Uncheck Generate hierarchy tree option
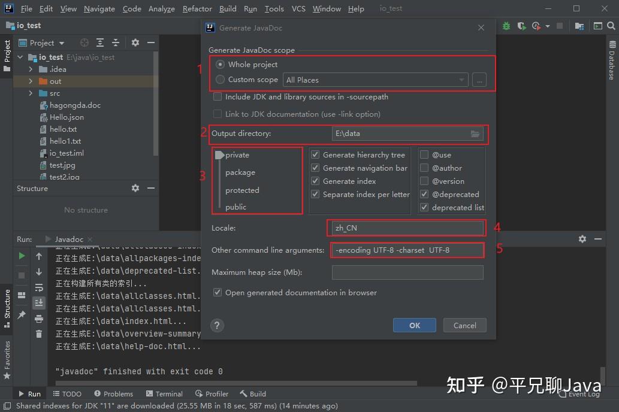Image resolution: width=619 pixels, height=412 pixels. 315,154
